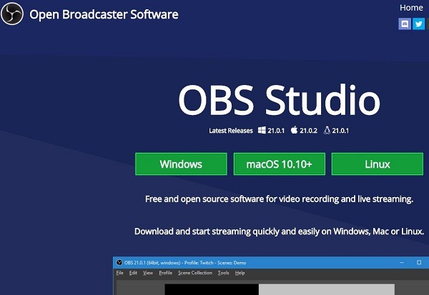Click the Linux release version 21.0.1 text
Viewport: 429px width, 295px height.
pyautogui.click(x=340, y=131)
